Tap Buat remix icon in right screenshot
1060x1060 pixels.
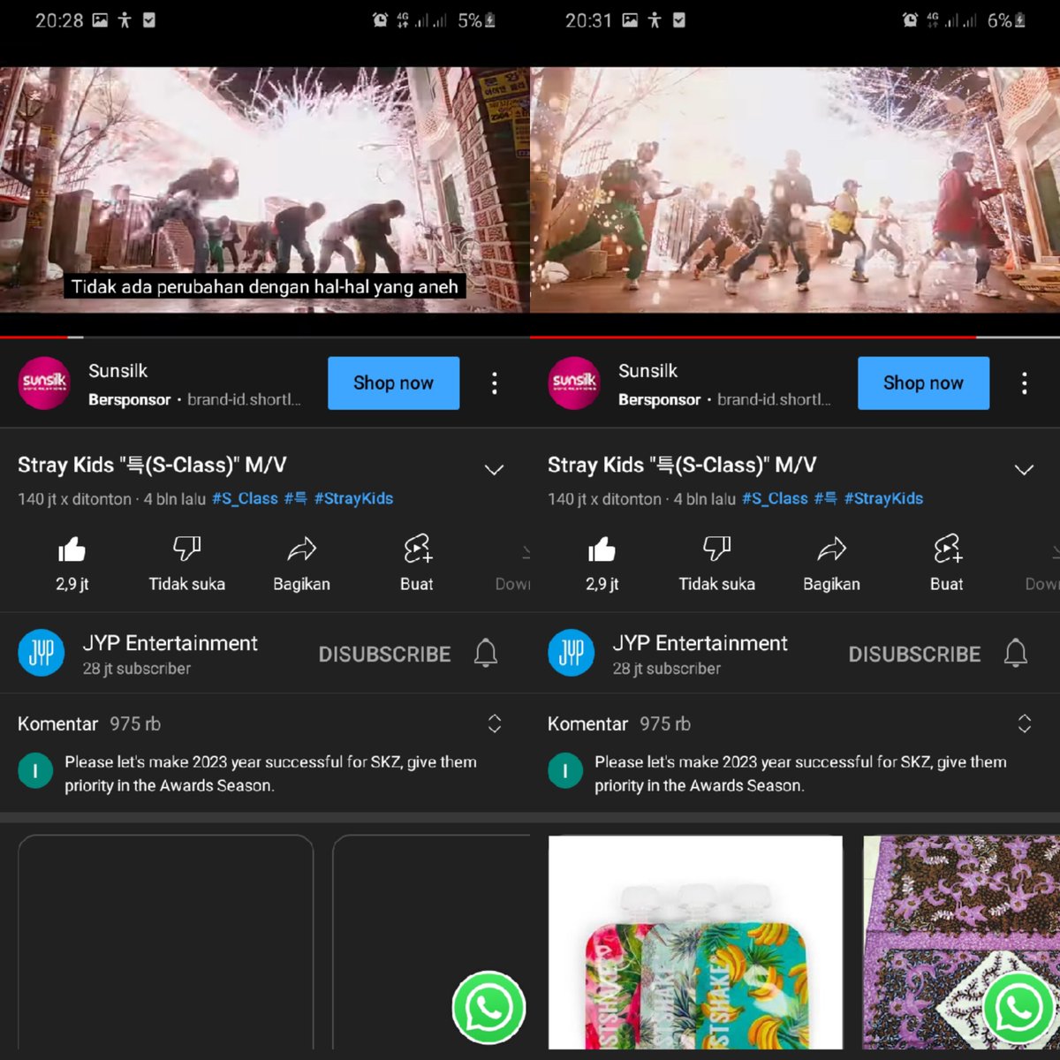pyautogui.click(x=947, y=549)
